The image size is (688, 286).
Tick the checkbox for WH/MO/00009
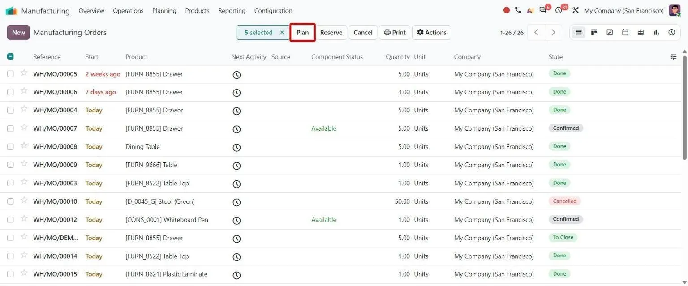pos(10,165)
